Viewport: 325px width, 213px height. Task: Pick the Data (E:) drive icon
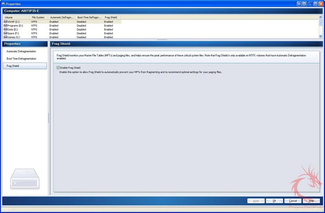5,30
